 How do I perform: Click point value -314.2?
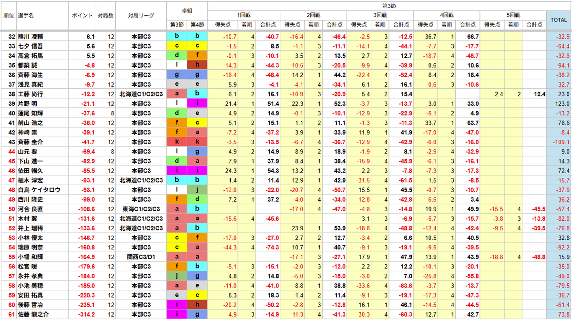tap(87, 314)
